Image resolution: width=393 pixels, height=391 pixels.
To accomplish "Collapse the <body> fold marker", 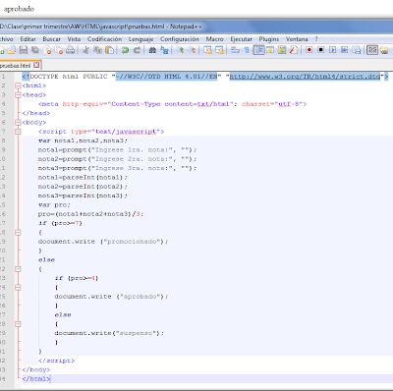I will pyautogui.click(x=18, y=123).
